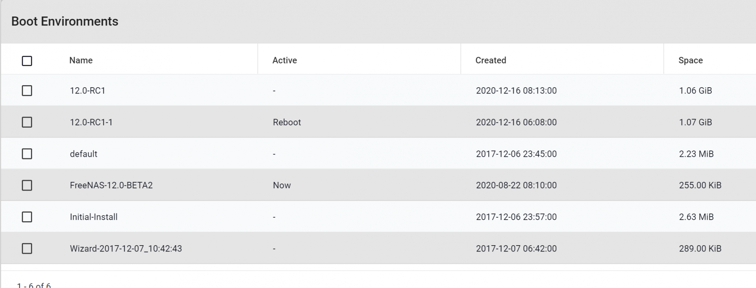Screen dimensions: 756x288
Task: Sort by the Space column header
Action: (x=691, y=61)
